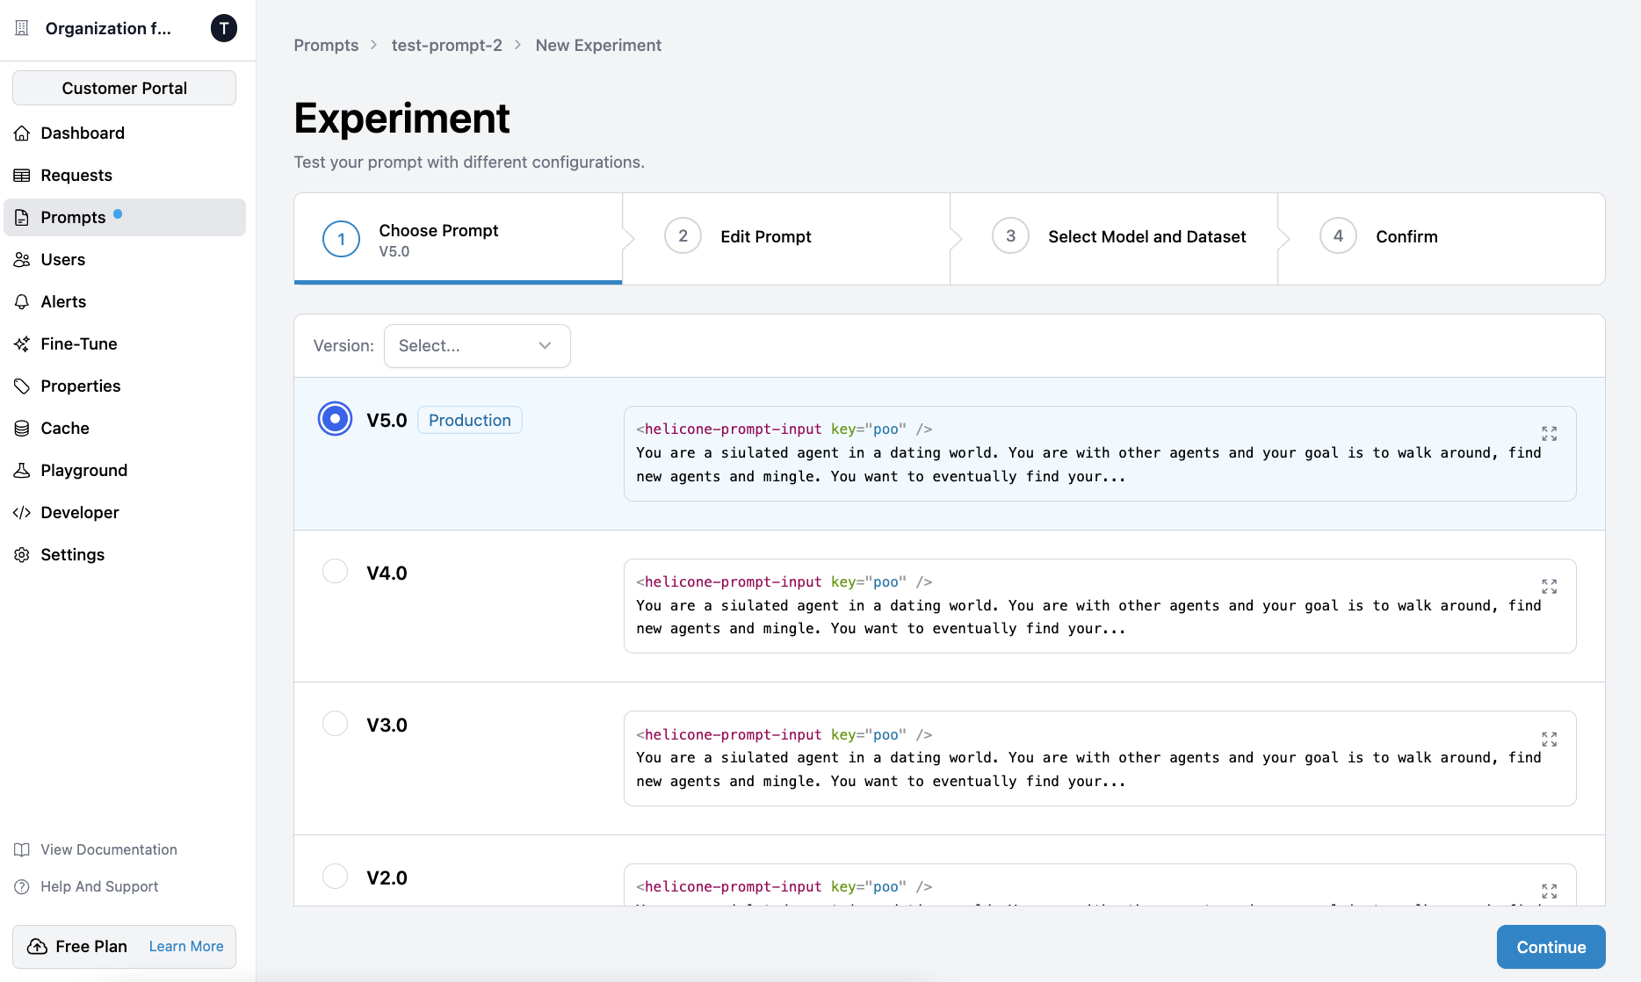Open the test-prompt-2 breadcrumb link
This screenshot has width=1641, height=982.
coord(446,45)
